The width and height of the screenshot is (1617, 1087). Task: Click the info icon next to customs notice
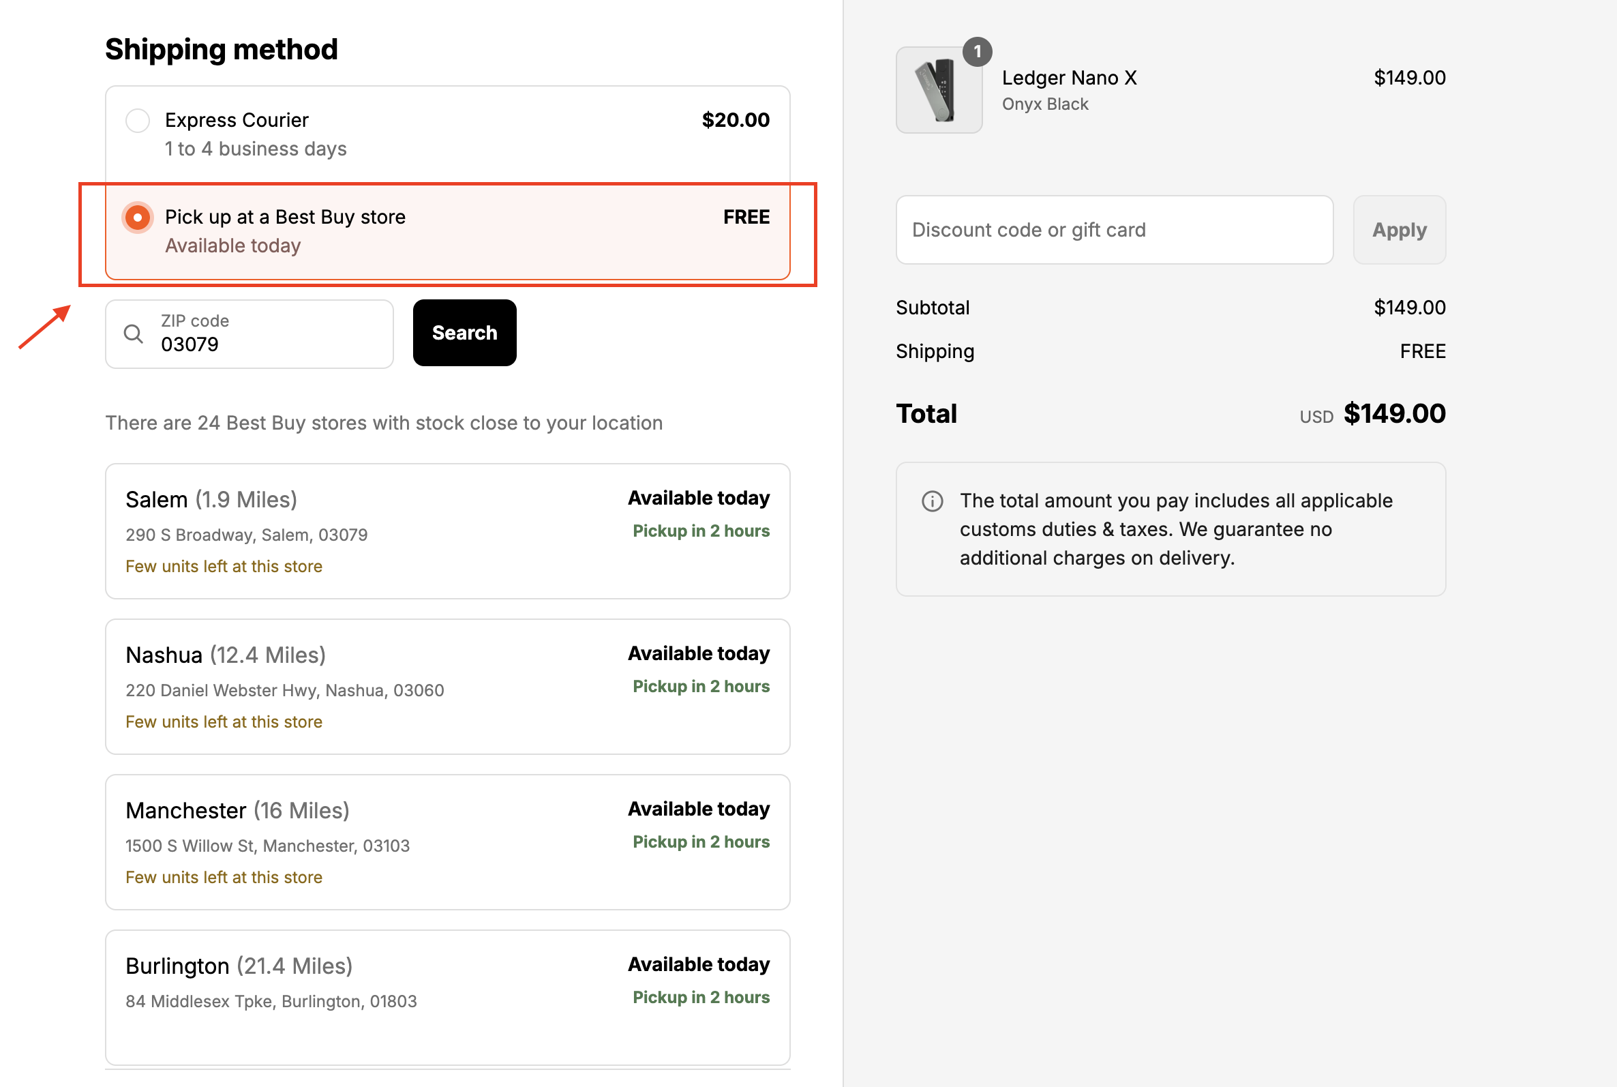[x=933, y=501]
